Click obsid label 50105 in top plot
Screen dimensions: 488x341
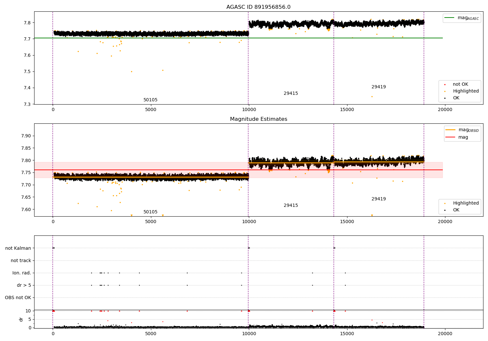150,100
